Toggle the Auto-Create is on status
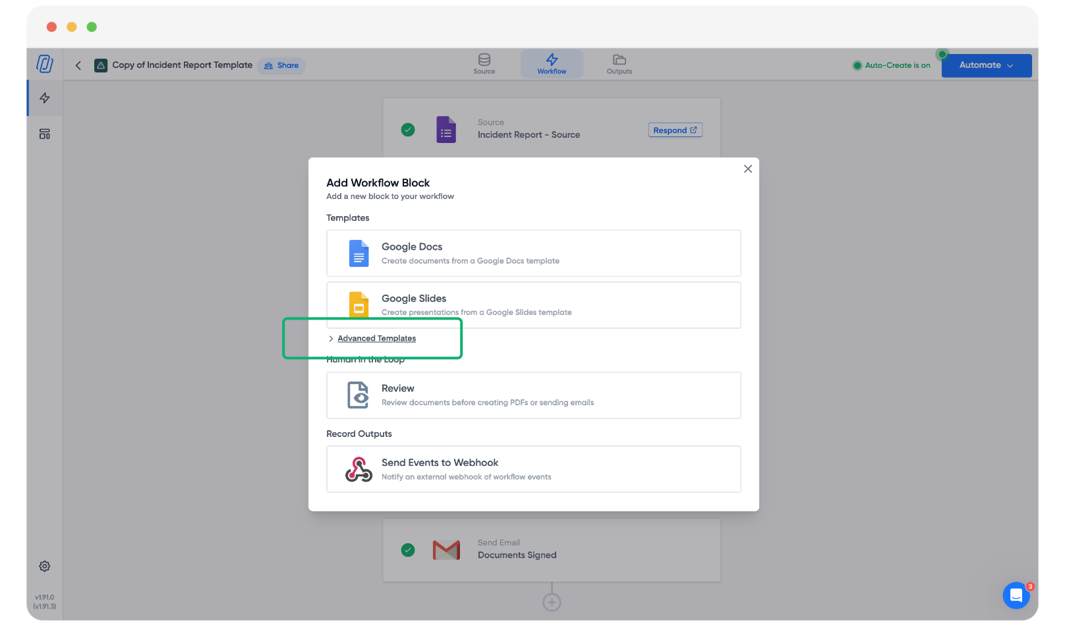The width and height of the screenshot is (1065, 626). click(891, 65)
